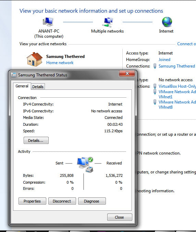Click the Internet globe icon
This screenshot has height=232, width=196.
pyautogui.click(x=167, y=22)
